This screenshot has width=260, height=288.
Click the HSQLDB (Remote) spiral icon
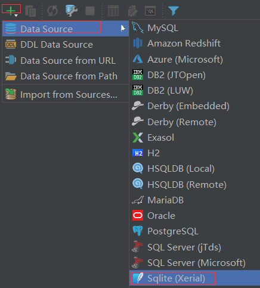pyautogui.click(x=138, y=184)
